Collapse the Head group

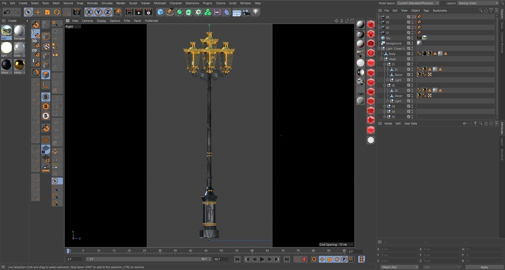click(382, 59)
